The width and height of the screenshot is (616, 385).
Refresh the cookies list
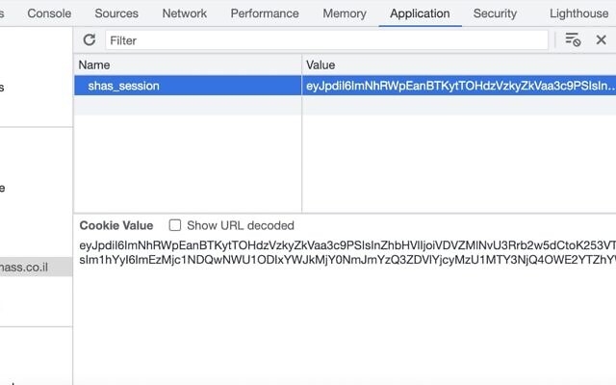[x=90, y=39]
